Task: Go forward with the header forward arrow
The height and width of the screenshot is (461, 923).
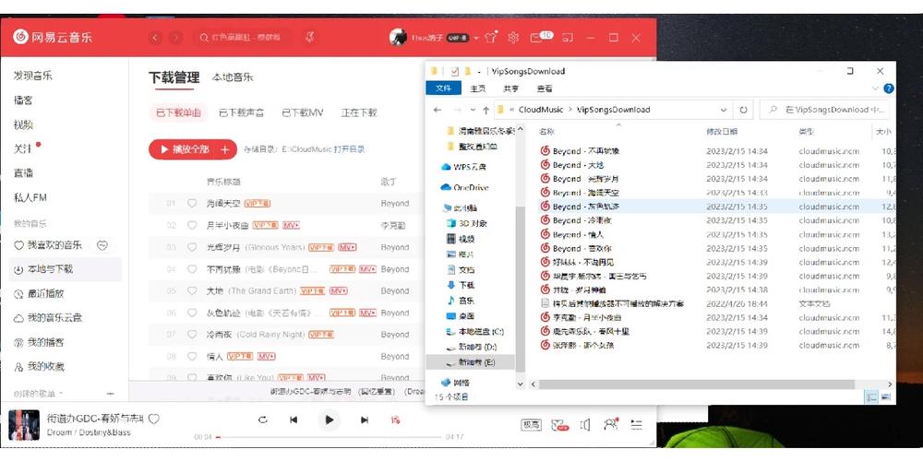Action: tap(175, 38)
